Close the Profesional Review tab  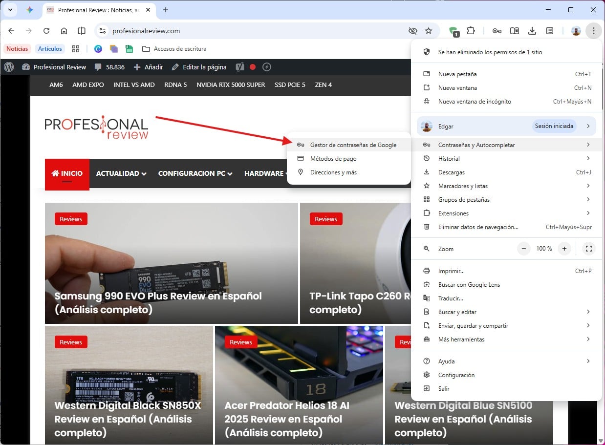(x=149, y=10)
